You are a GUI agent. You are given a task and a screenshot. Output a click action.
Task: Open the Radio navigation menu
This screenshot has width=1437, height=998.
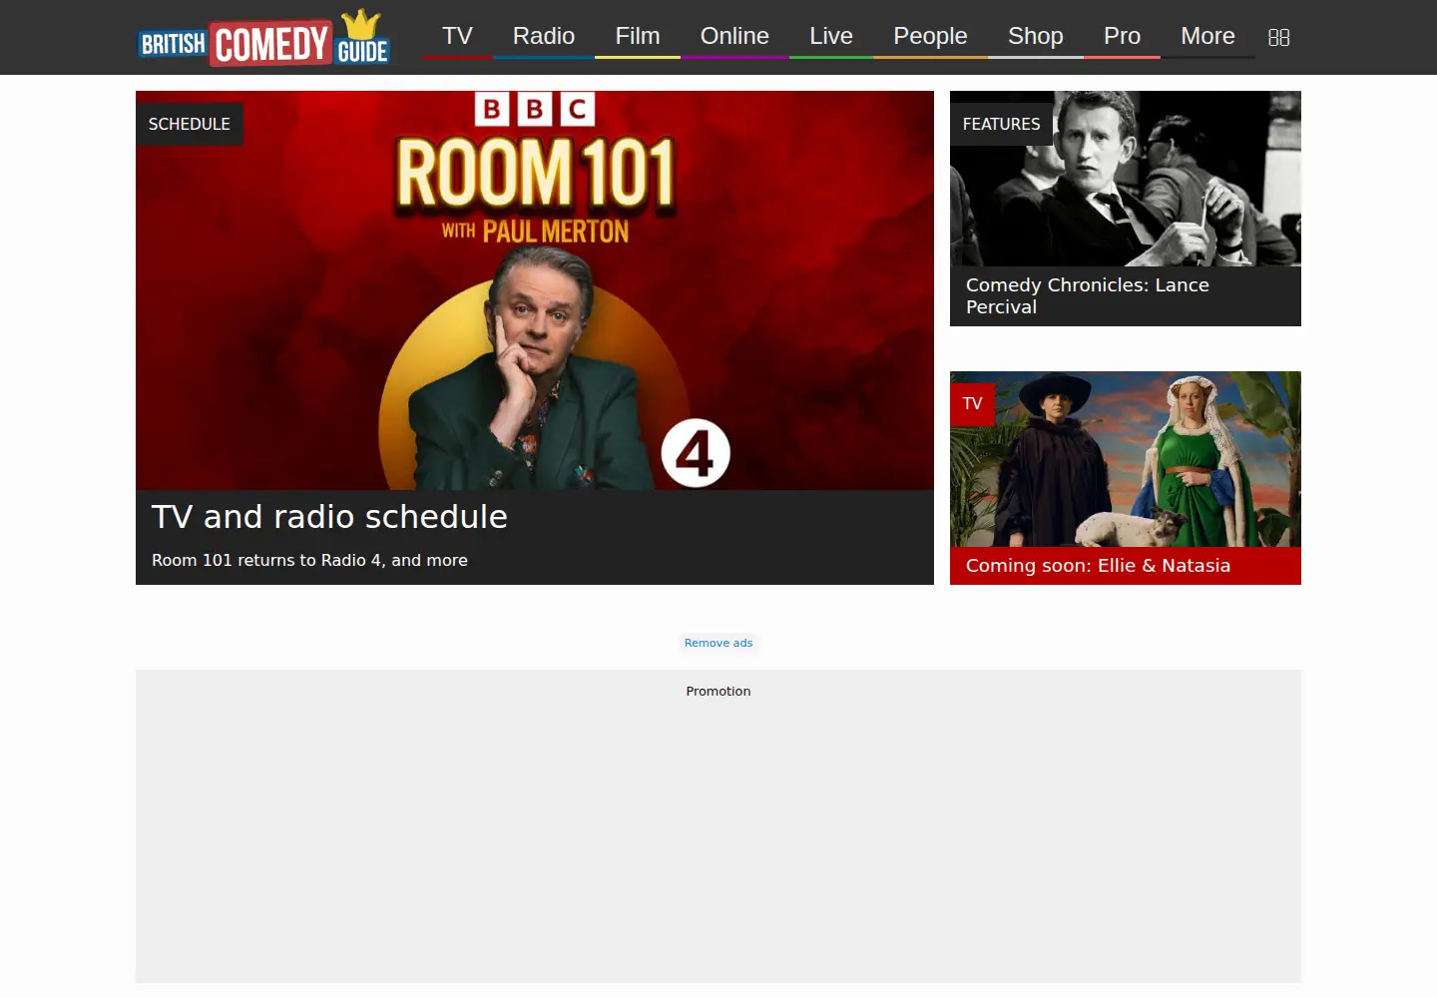[x=544, y=37]
